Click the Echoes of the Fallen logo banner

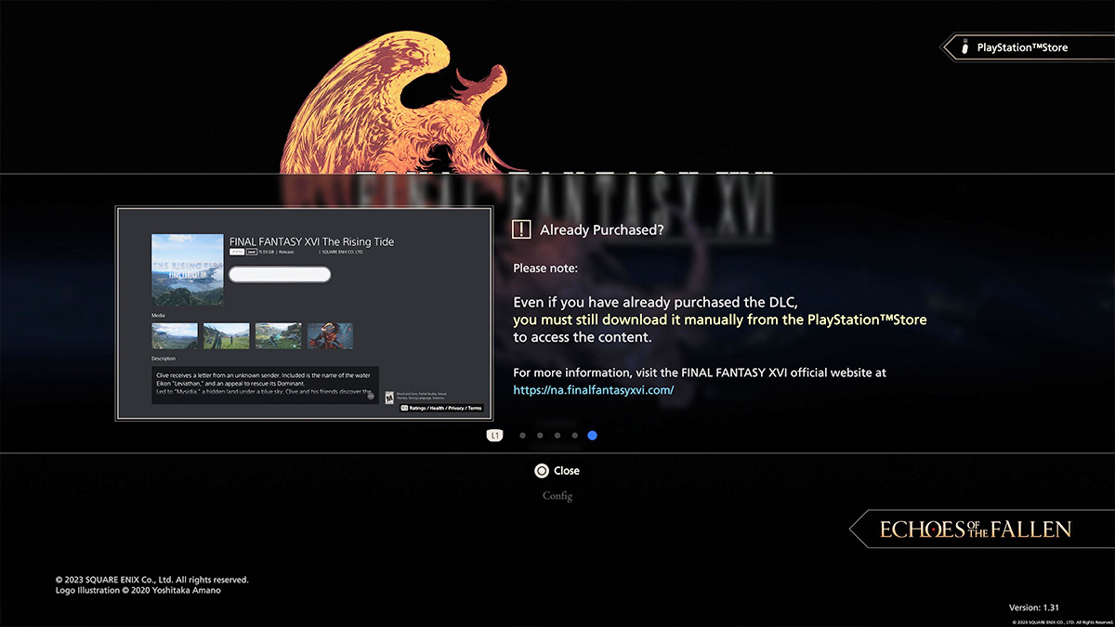click(975, 529)
